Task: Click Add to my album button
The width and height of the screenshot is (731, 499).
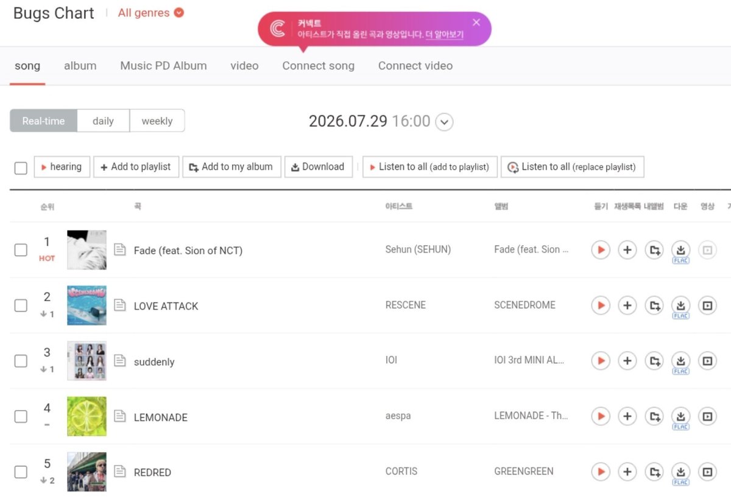Action: click(231, 167)
